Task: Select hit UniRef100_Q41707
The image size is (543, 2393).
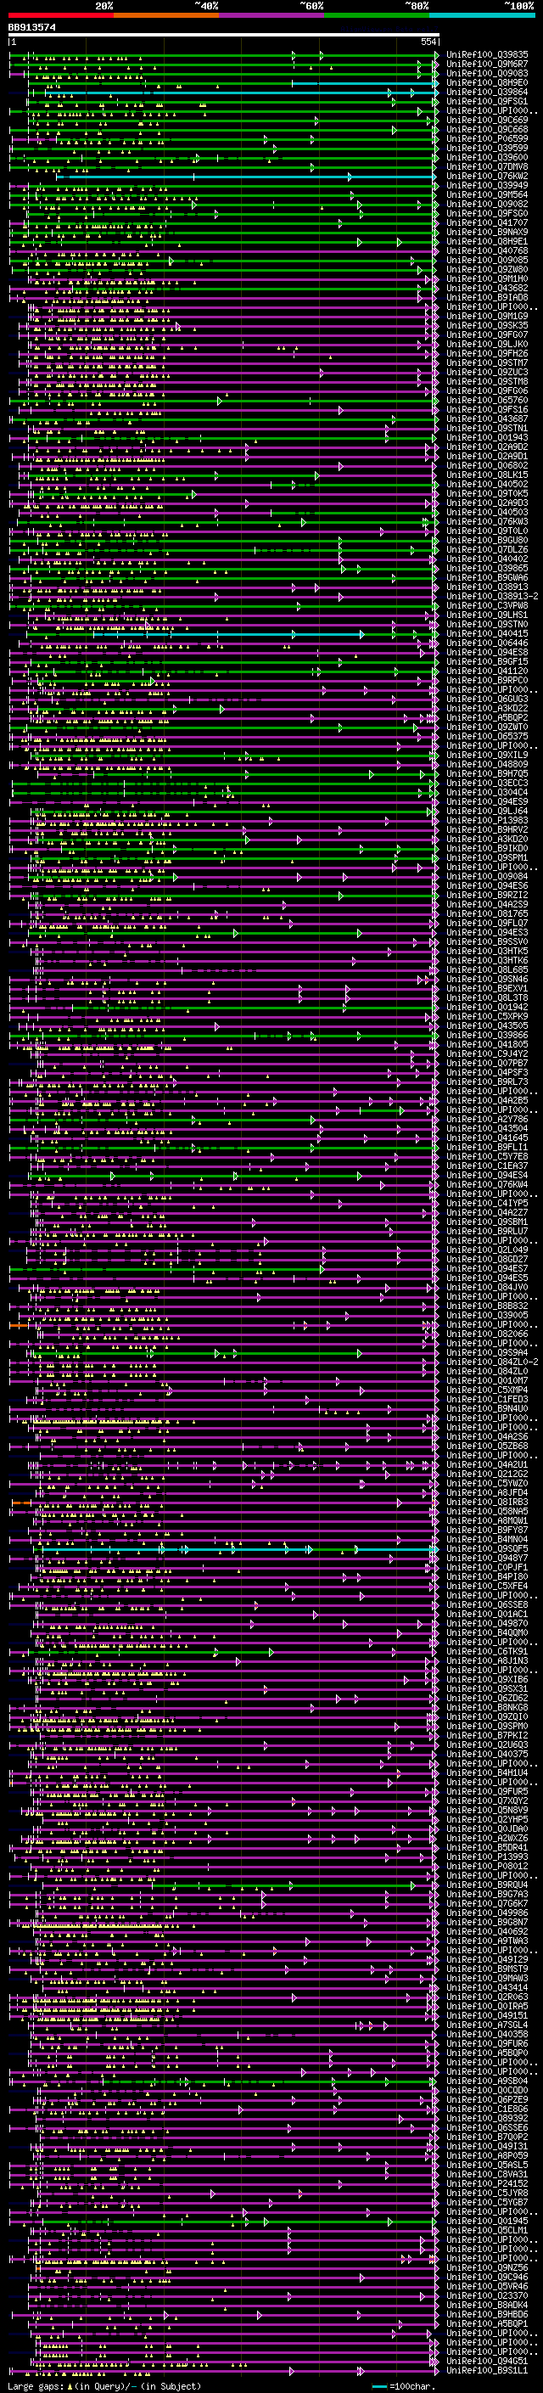Action: (x=487, y=223)
